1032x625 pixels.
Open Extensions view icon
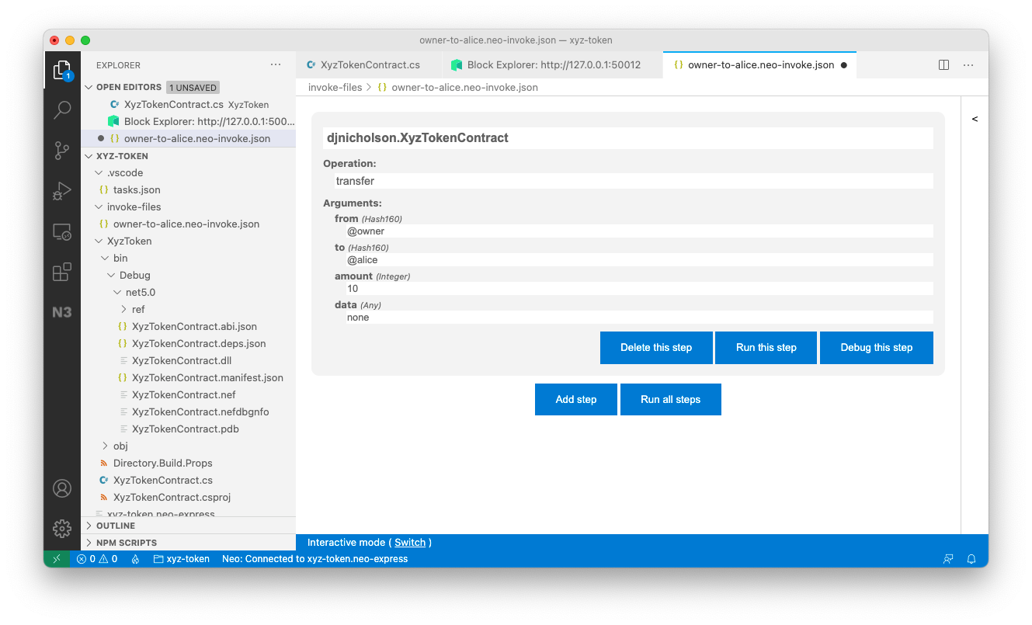pyautogui.click(x=62, y=272)
